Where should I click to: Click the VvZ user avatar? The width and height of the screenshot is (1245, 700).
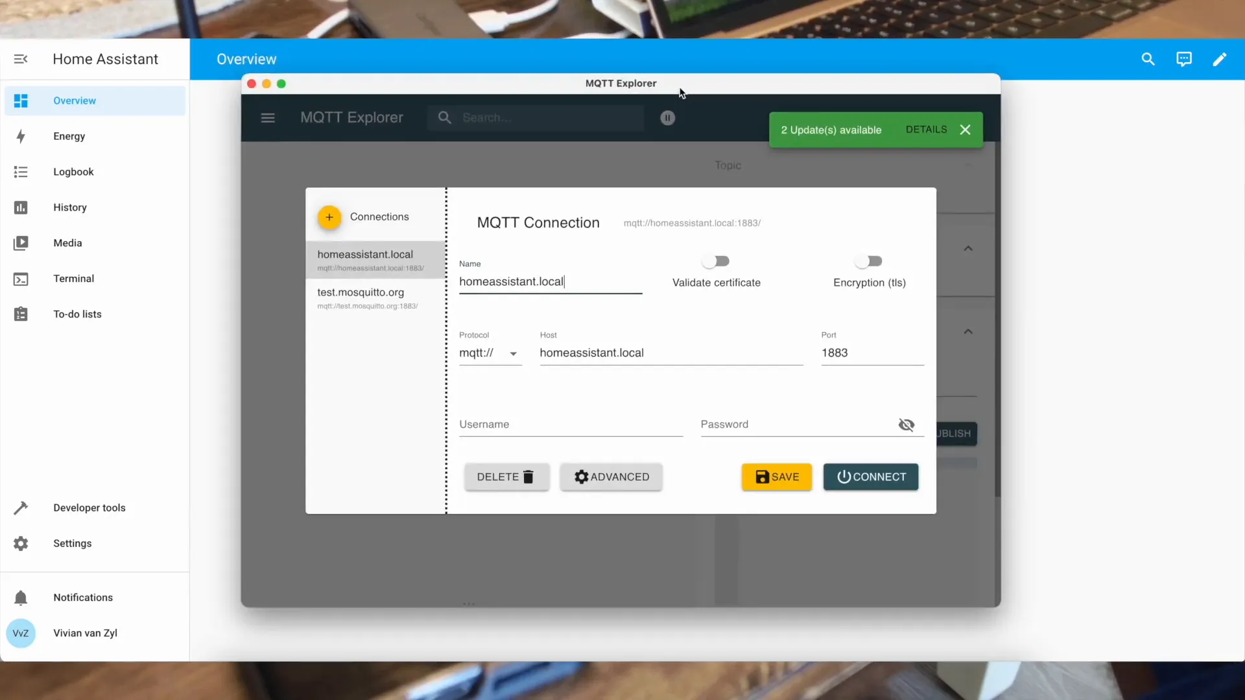coord(21,633)
